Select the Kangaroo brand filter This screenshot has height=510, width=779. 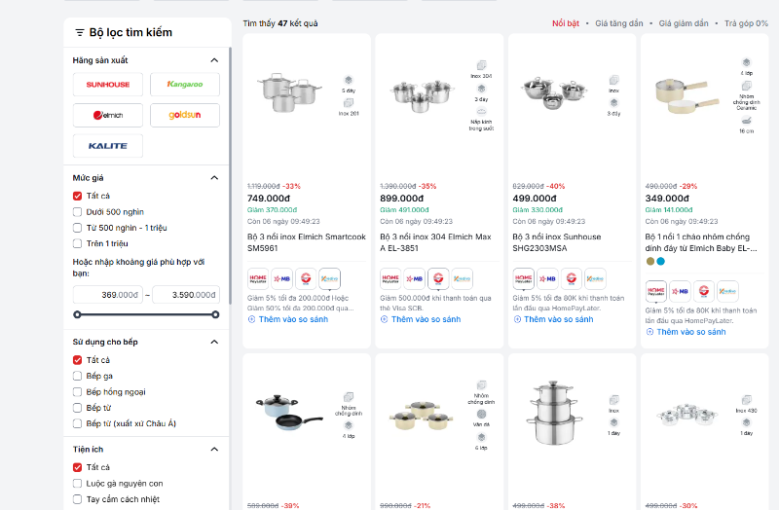point(184,85)
